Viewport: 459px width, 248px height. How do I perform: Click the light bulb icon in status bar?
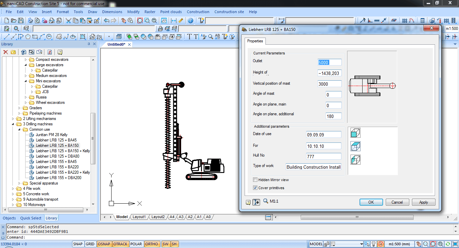click(373, 244)
